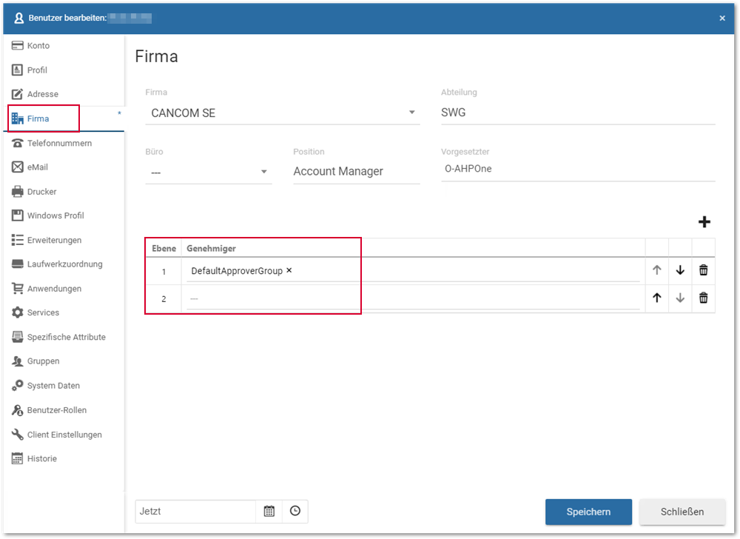The width and height of the screenshot is (740, 539).
Task: Open the Konto section icon
Action: (x=18, y=46)
